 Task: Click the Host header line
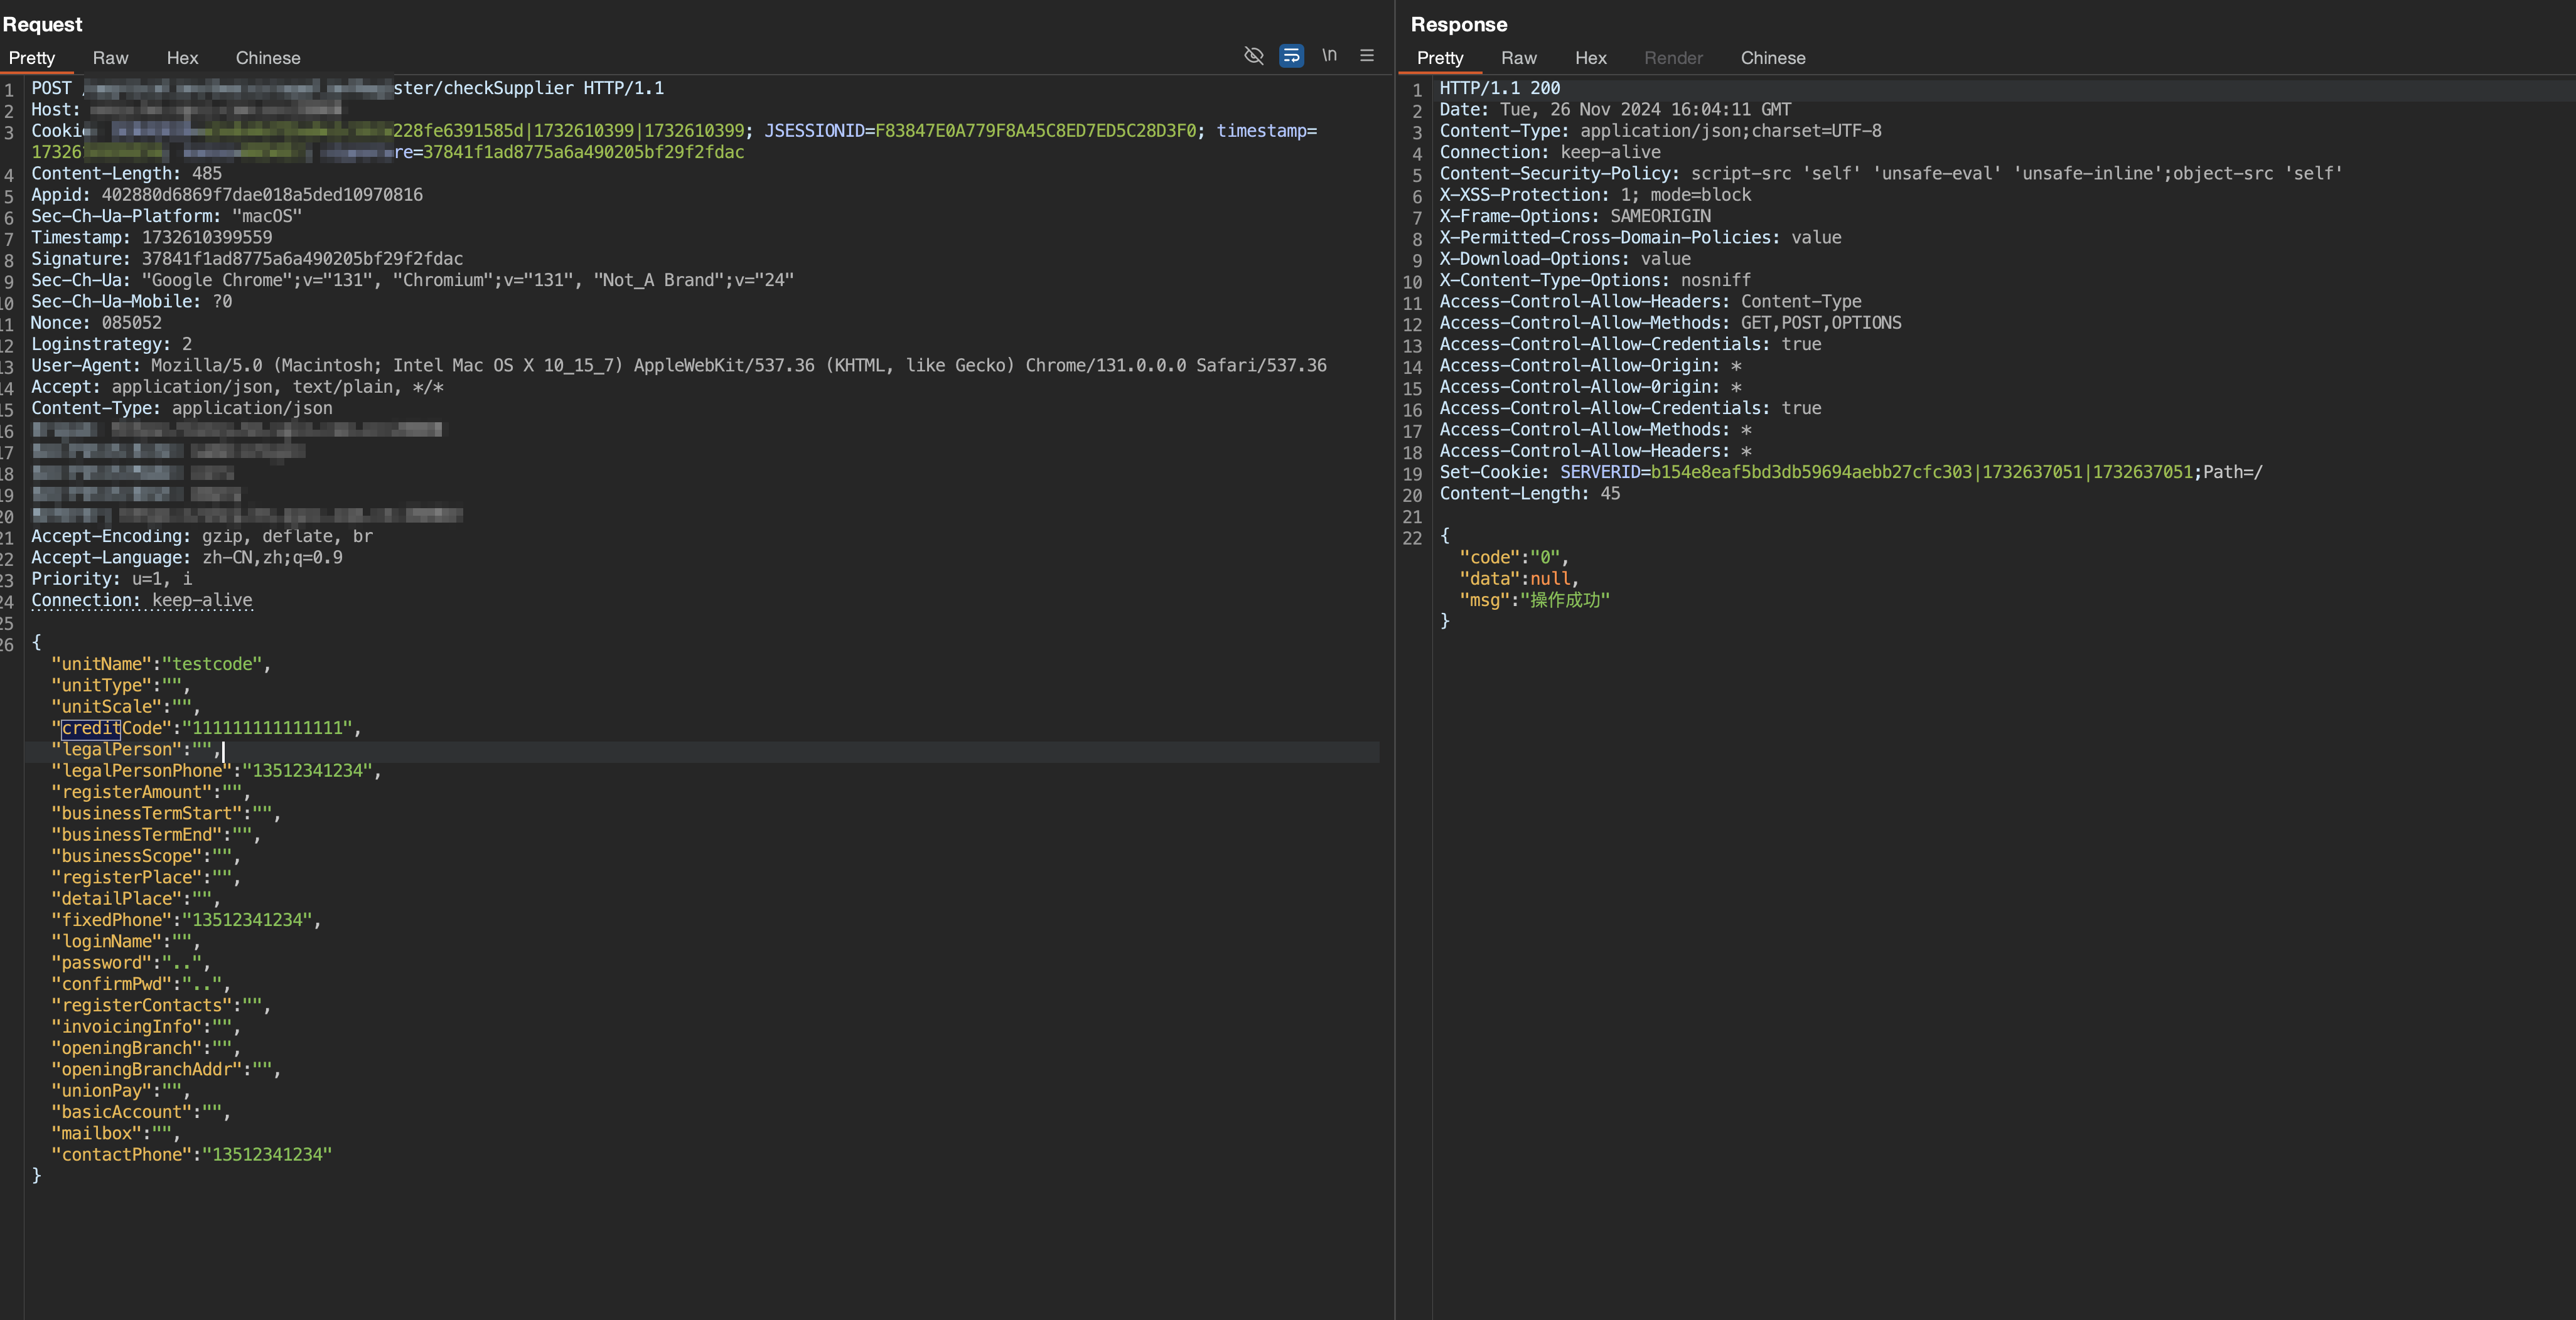[186, 110]
